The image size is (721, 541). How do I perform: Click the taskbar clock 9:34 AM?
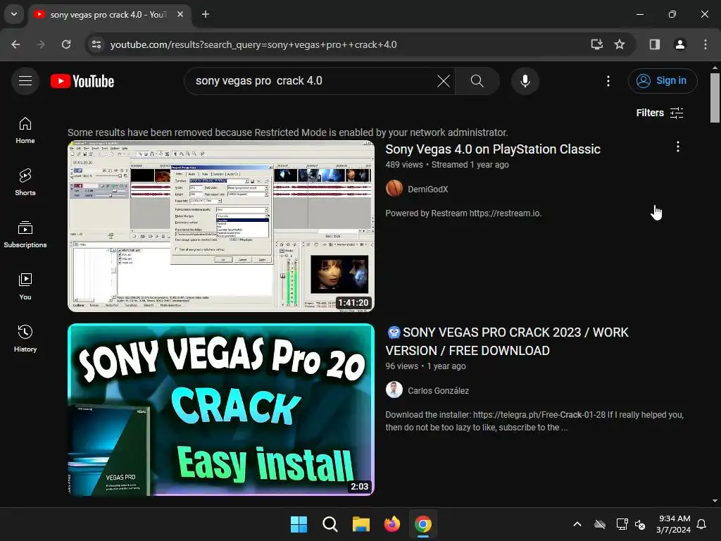[674, 524]
